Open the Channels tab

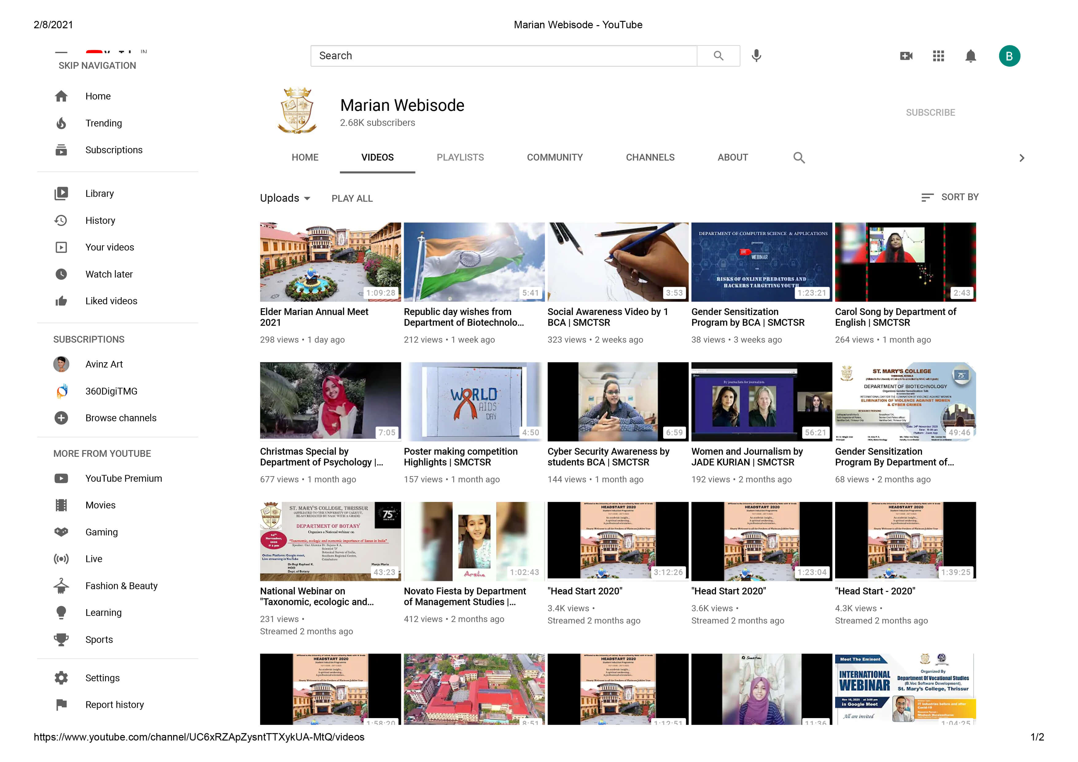click(x=650, y=157)
